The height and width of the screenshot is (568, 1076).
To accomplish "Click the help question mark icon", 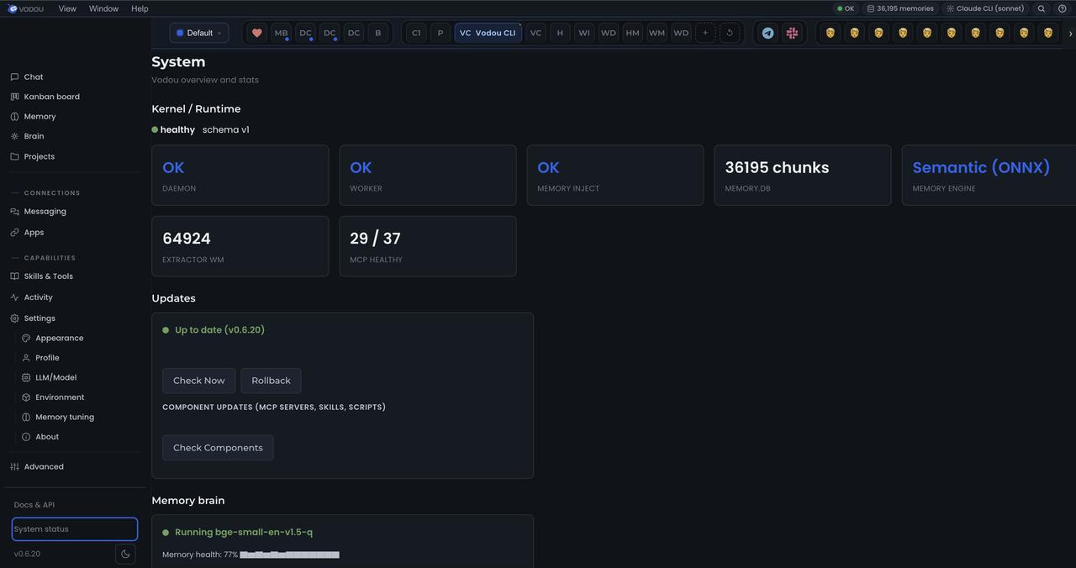I will pos(1062,8).
